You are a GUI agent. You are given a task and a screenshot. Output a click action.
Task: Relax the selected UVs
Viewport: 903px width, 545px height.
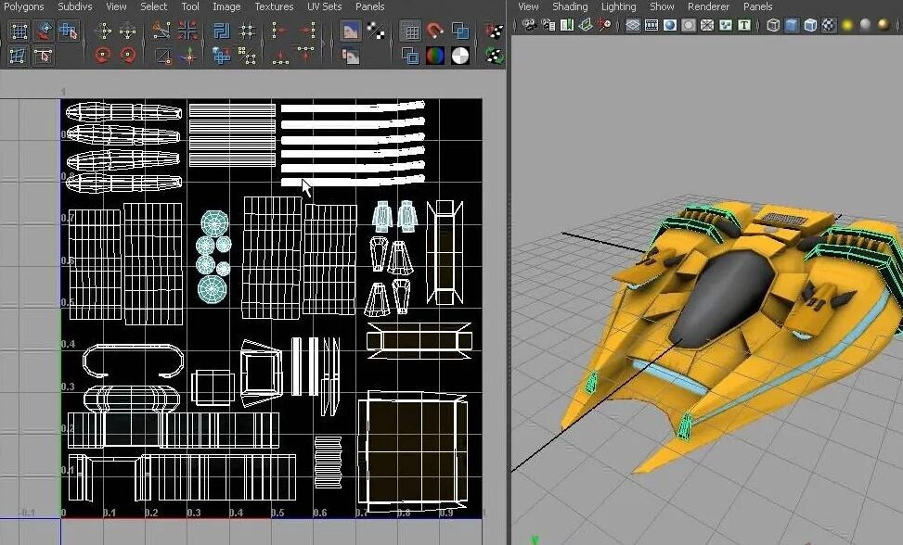click(x=247, y=56)
